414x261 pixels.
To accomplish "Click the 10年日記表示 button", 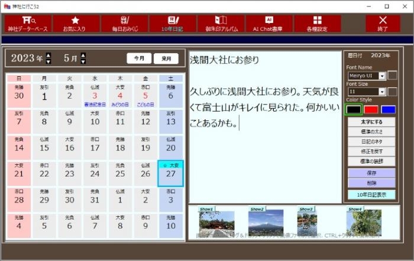I will (x=371, y=194).
